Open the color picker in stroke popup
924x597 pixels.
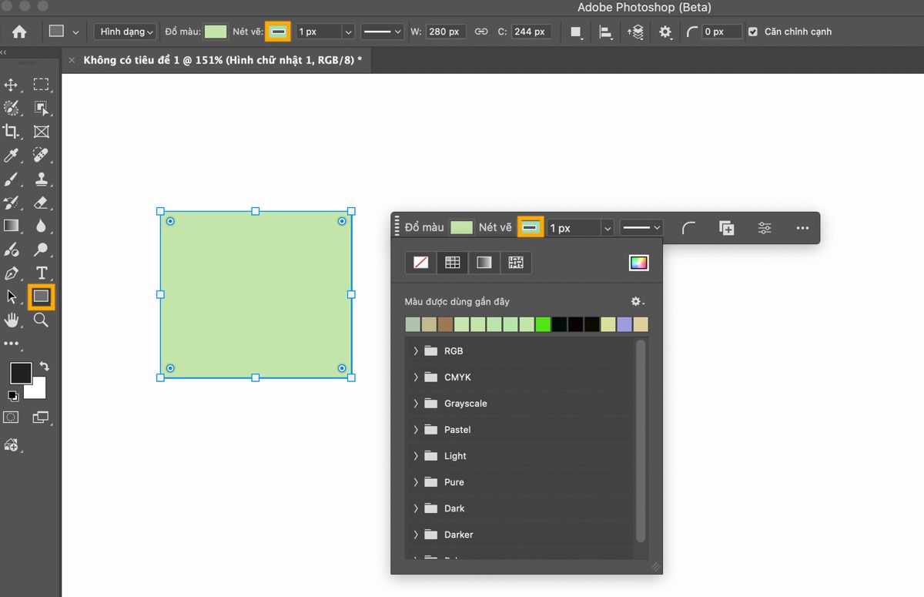click(638, 263)
